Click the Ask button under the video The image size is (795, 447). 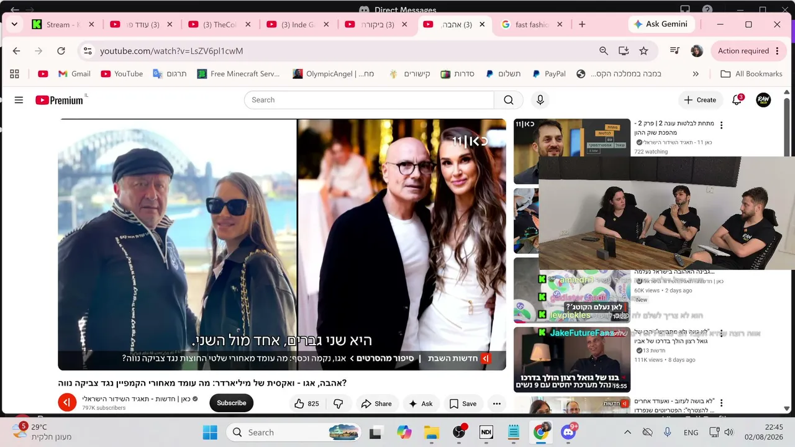click(420, 404)
